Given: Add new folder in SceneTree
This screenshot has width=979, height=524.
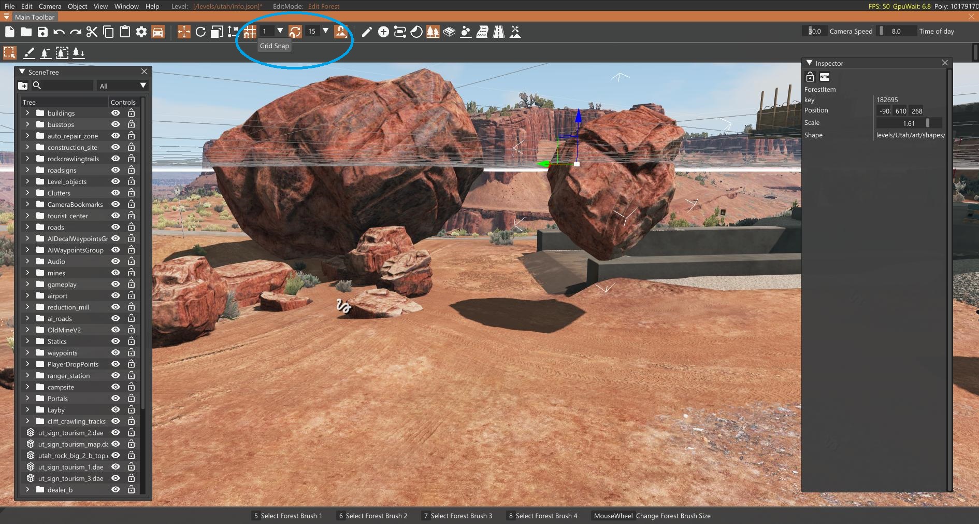Looking at the screenshot, I should pos(23,86).
